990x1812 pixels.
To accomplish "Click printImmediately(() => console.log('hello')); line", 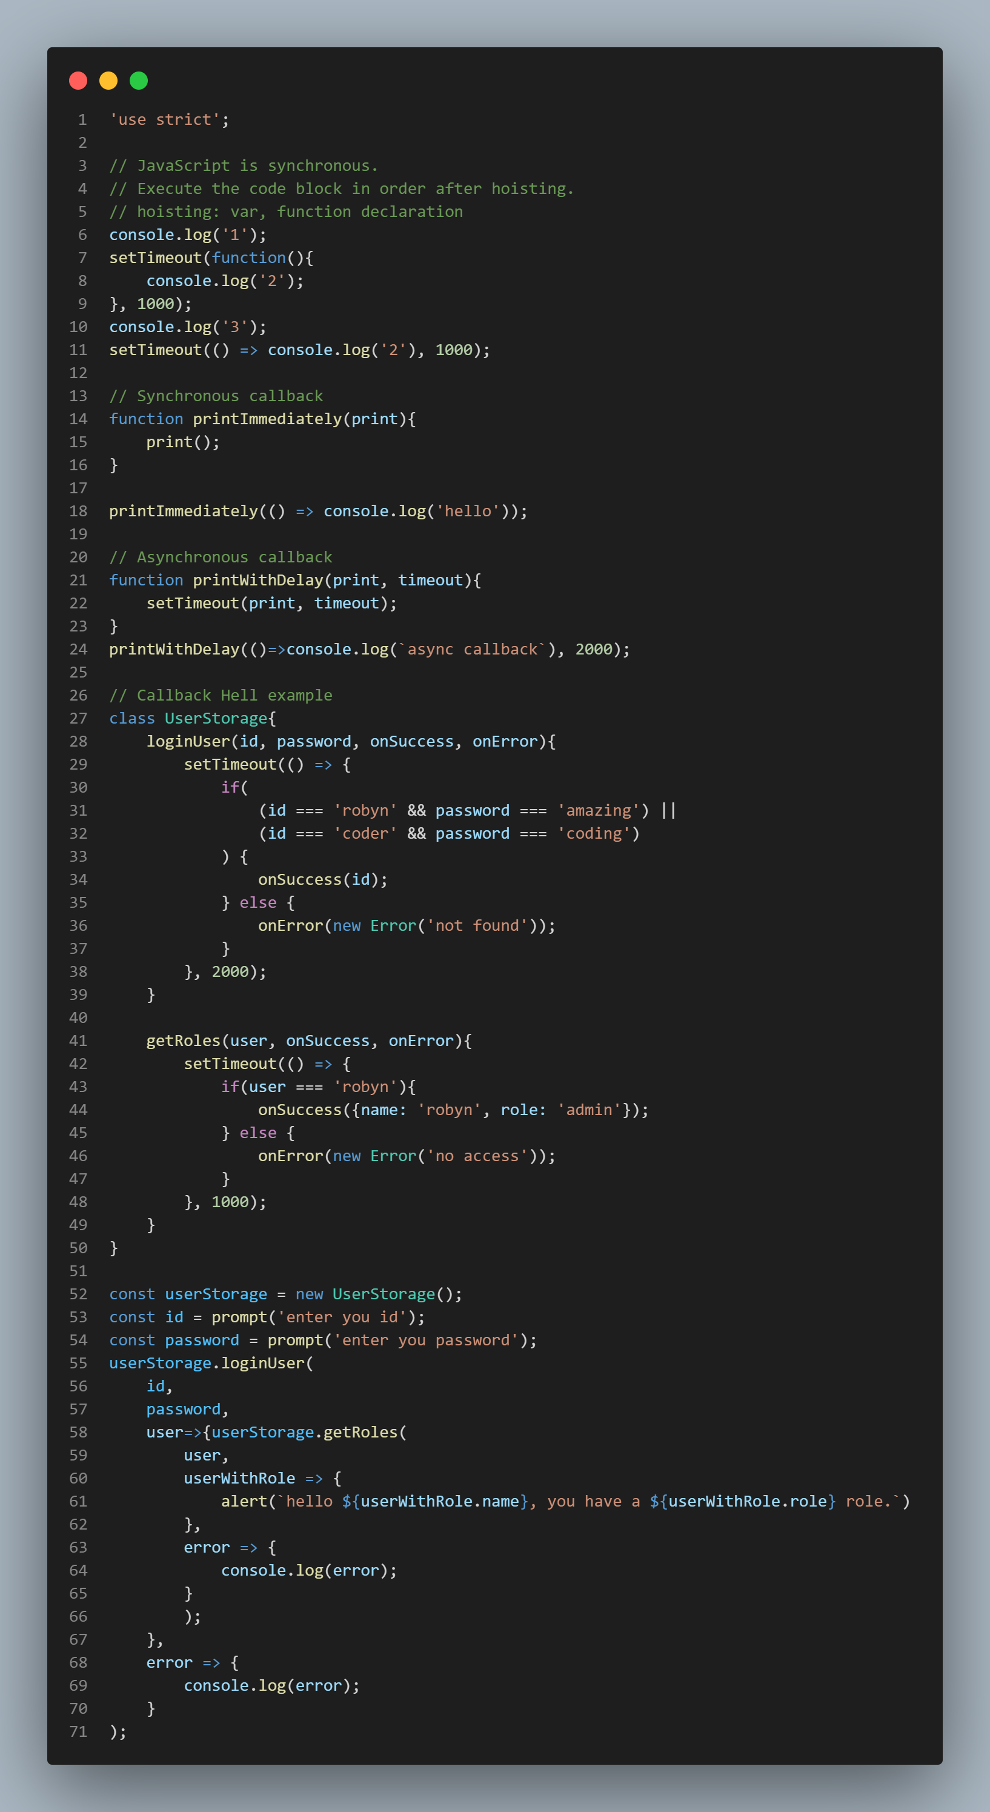I will (x=318, y=511).
